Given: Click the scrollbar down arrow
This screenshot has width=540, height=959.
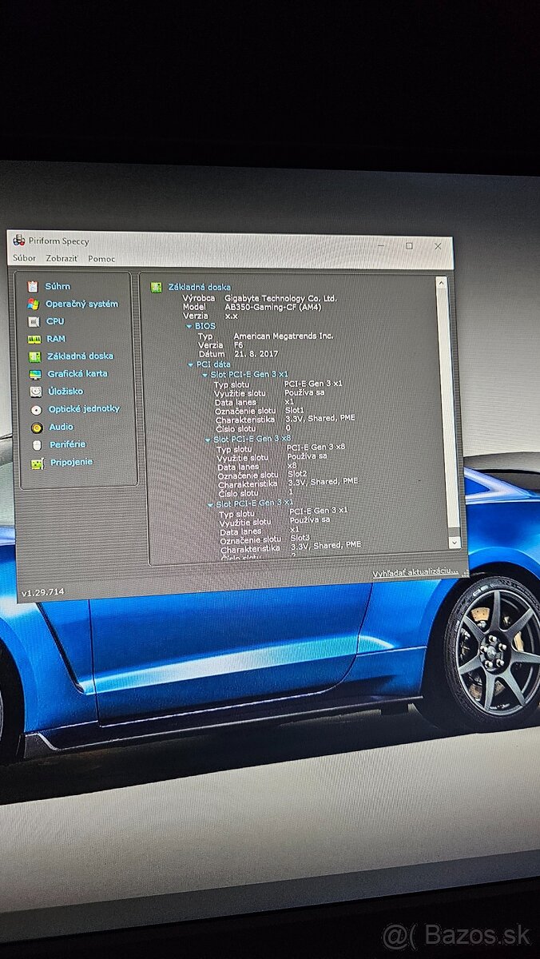Looking at the screenshot, I should point(455,541).
